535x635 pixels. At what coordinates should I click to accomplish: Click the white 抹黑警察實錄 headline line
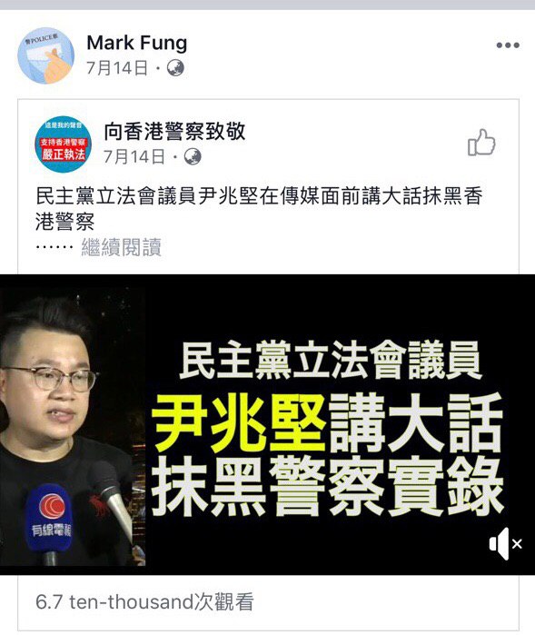point(328,487)
